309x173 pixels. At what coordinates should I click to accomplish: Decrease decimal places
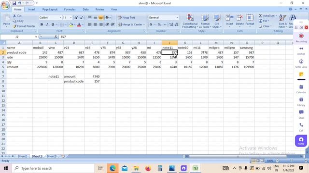pyautogui.click(x=177, y=25)
